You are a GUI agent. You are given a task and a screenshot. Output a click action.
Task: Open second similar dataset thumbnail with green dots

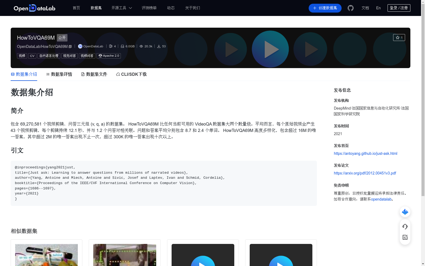pyautogui.click(x=125, y=255)
